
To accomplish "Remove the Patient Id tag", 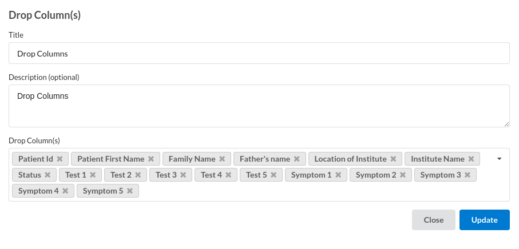I will (x=60, y=159).
